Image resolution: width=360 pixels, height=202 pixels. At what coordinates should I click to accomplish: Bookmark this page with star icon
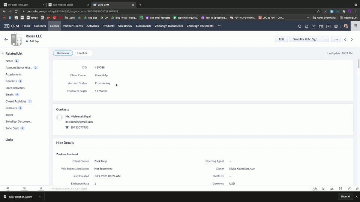click(x=318, y=12)
